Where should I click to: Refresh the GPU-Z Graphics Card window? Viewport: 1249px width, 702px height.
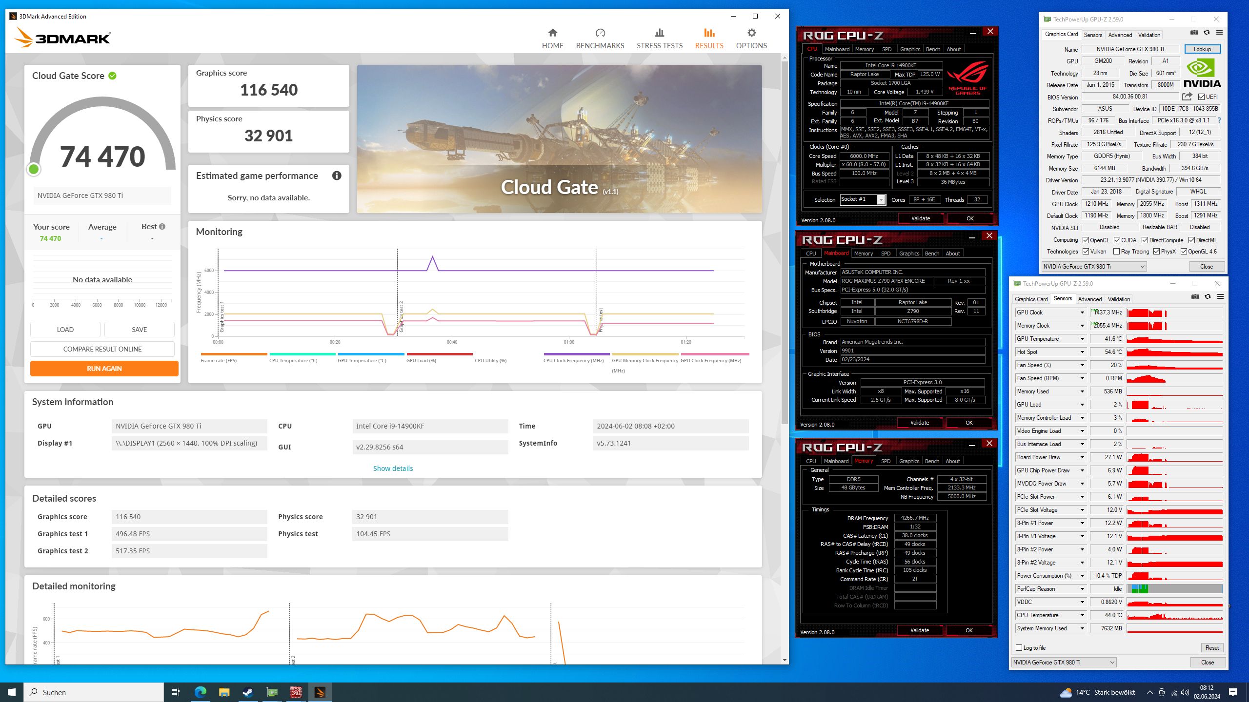click(x=1207, y=33)
